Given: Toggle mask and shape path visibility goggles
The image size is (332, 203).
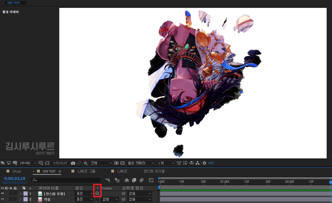Looking at the screenshot, I should 15,163.
